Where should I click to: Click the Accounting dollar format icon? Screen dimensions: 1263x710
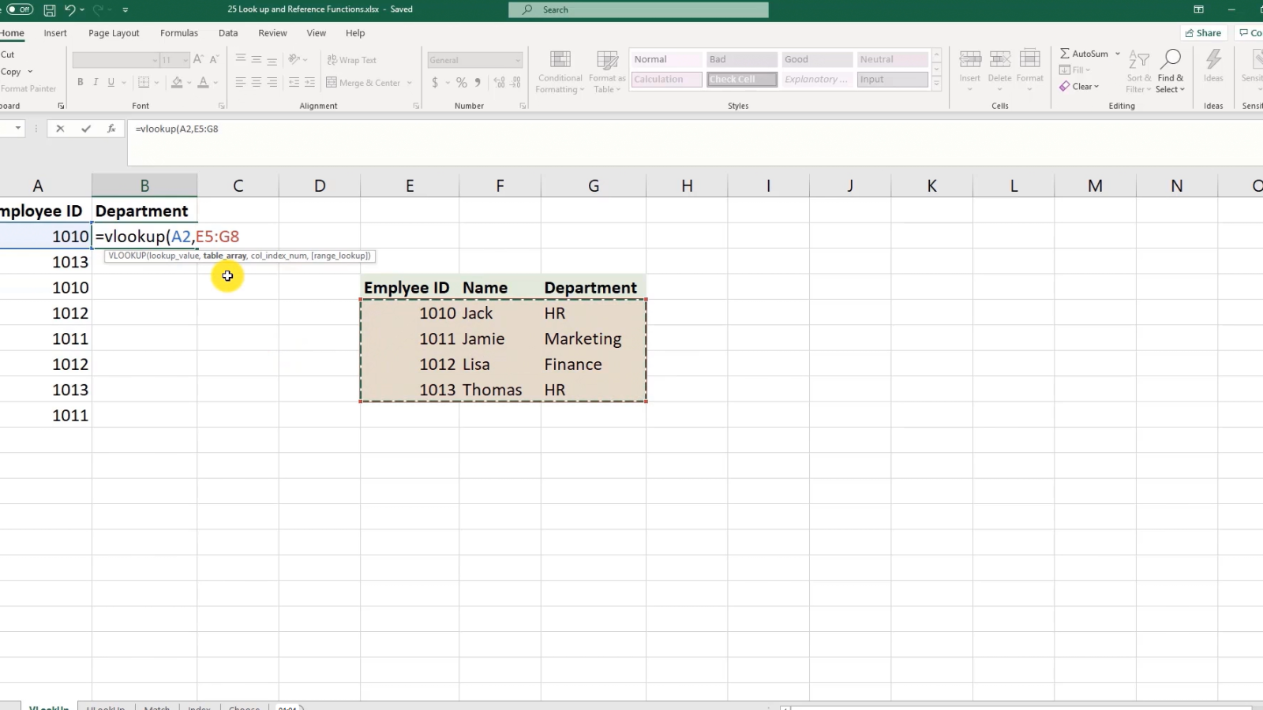tap(435, 82)
